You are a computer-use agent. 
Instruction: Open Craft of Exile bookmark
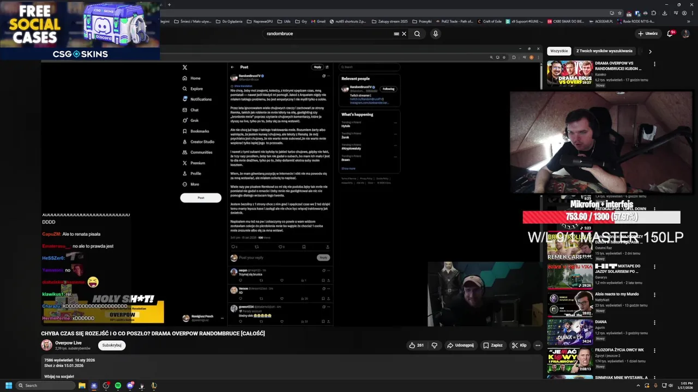[x=489, y=21]
